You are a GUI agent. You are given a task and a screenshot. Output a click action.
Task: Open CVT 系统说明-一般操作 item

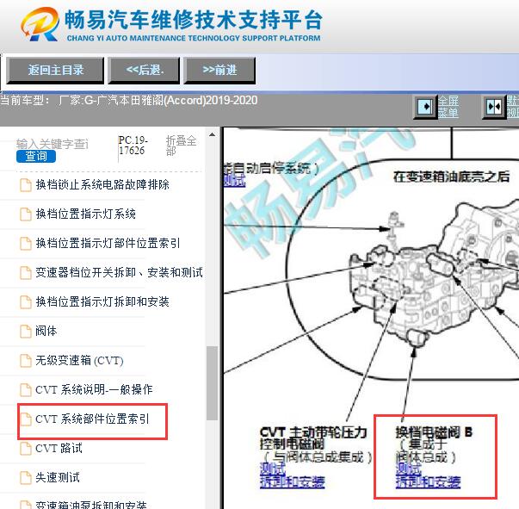coord(94,389)
